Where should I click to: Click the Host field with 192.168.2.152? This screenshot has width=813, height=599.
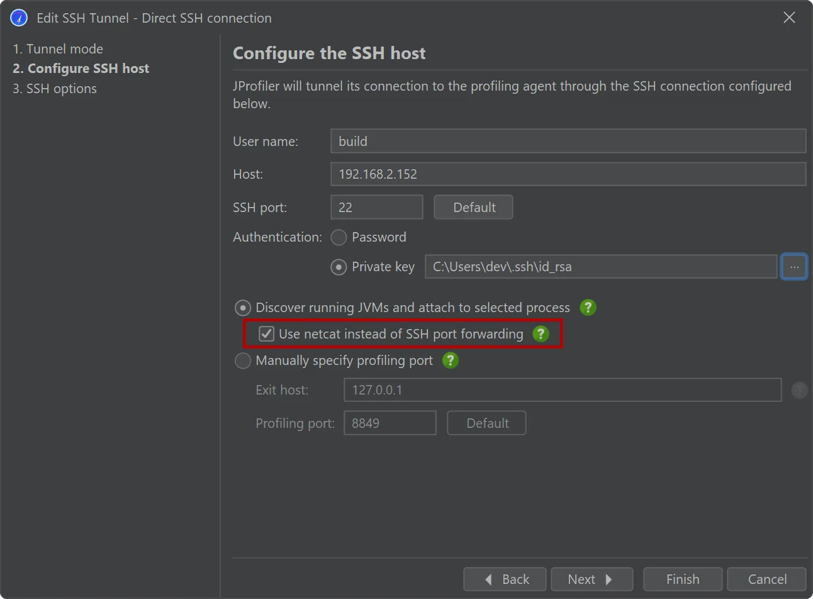point(568,174)
